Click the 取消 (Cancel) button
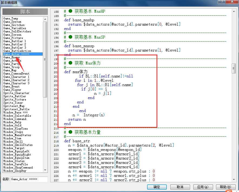 tap(180, 187)
